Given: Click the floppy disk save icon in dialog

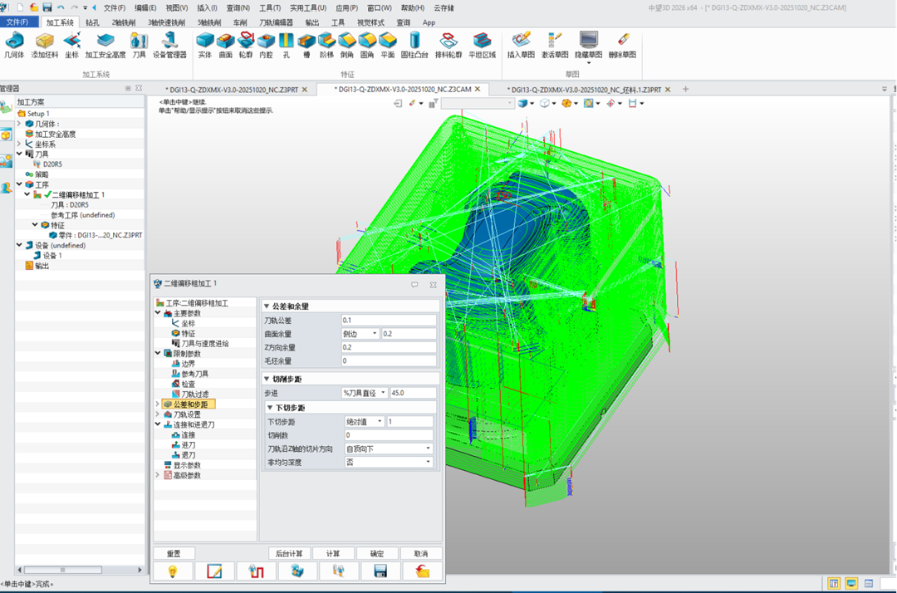Looking at the screenshot, I should coord(380,571).
